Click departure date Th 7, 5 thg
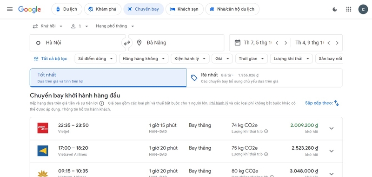 coord(258,43)
